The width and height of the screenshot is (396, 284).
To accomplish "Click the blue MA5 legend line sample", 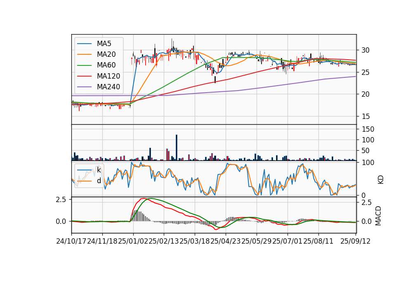I will point(84,44).
